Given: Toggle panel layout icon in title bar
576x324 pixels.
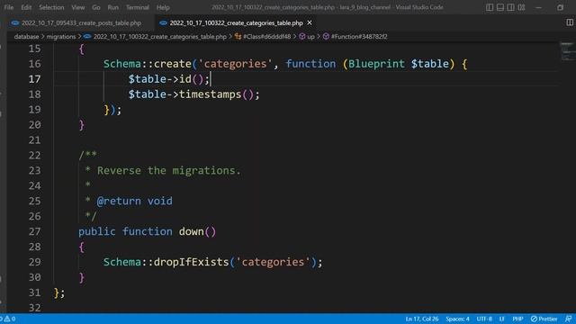Looking at the screenshot, I should 500,7.
